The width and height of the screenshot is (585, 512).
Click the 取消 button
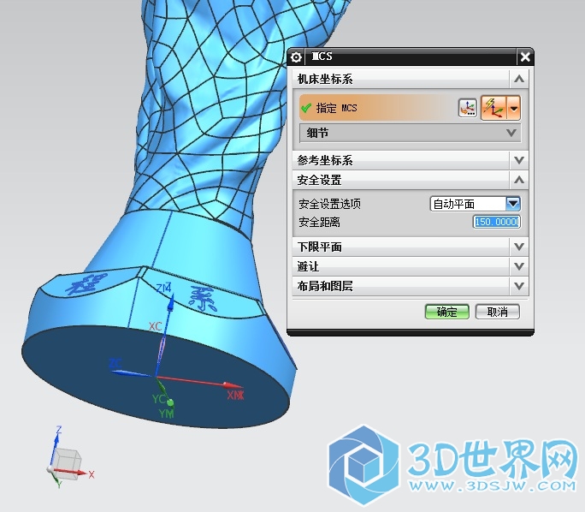pos(497,312)
